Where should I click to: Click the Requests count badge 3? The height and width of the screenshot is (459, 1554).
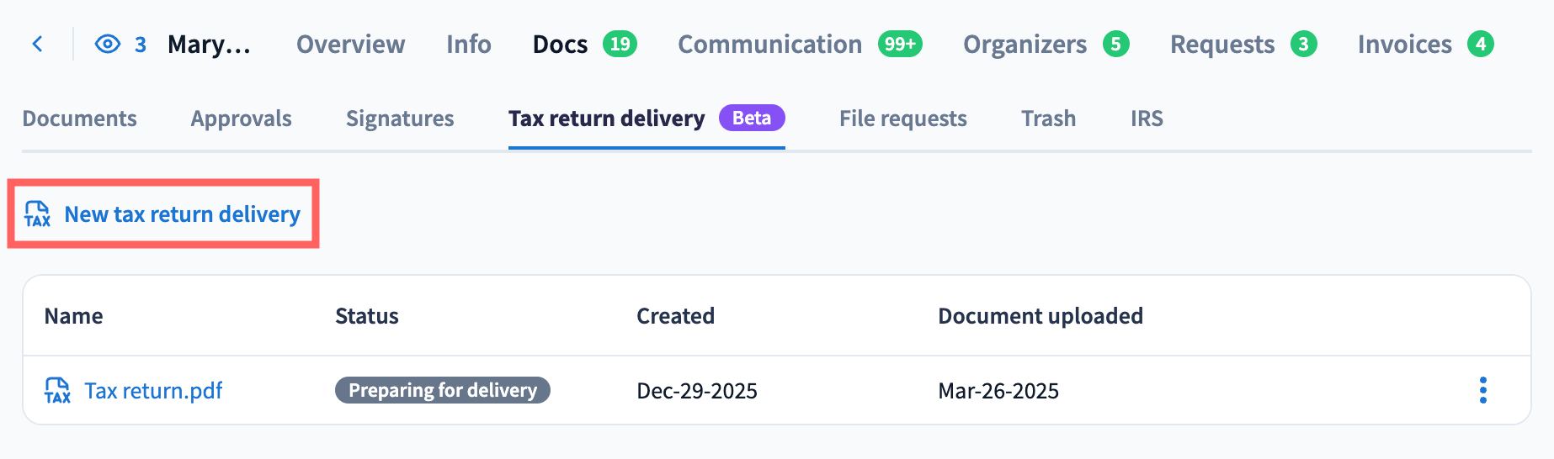point(1303,44)
